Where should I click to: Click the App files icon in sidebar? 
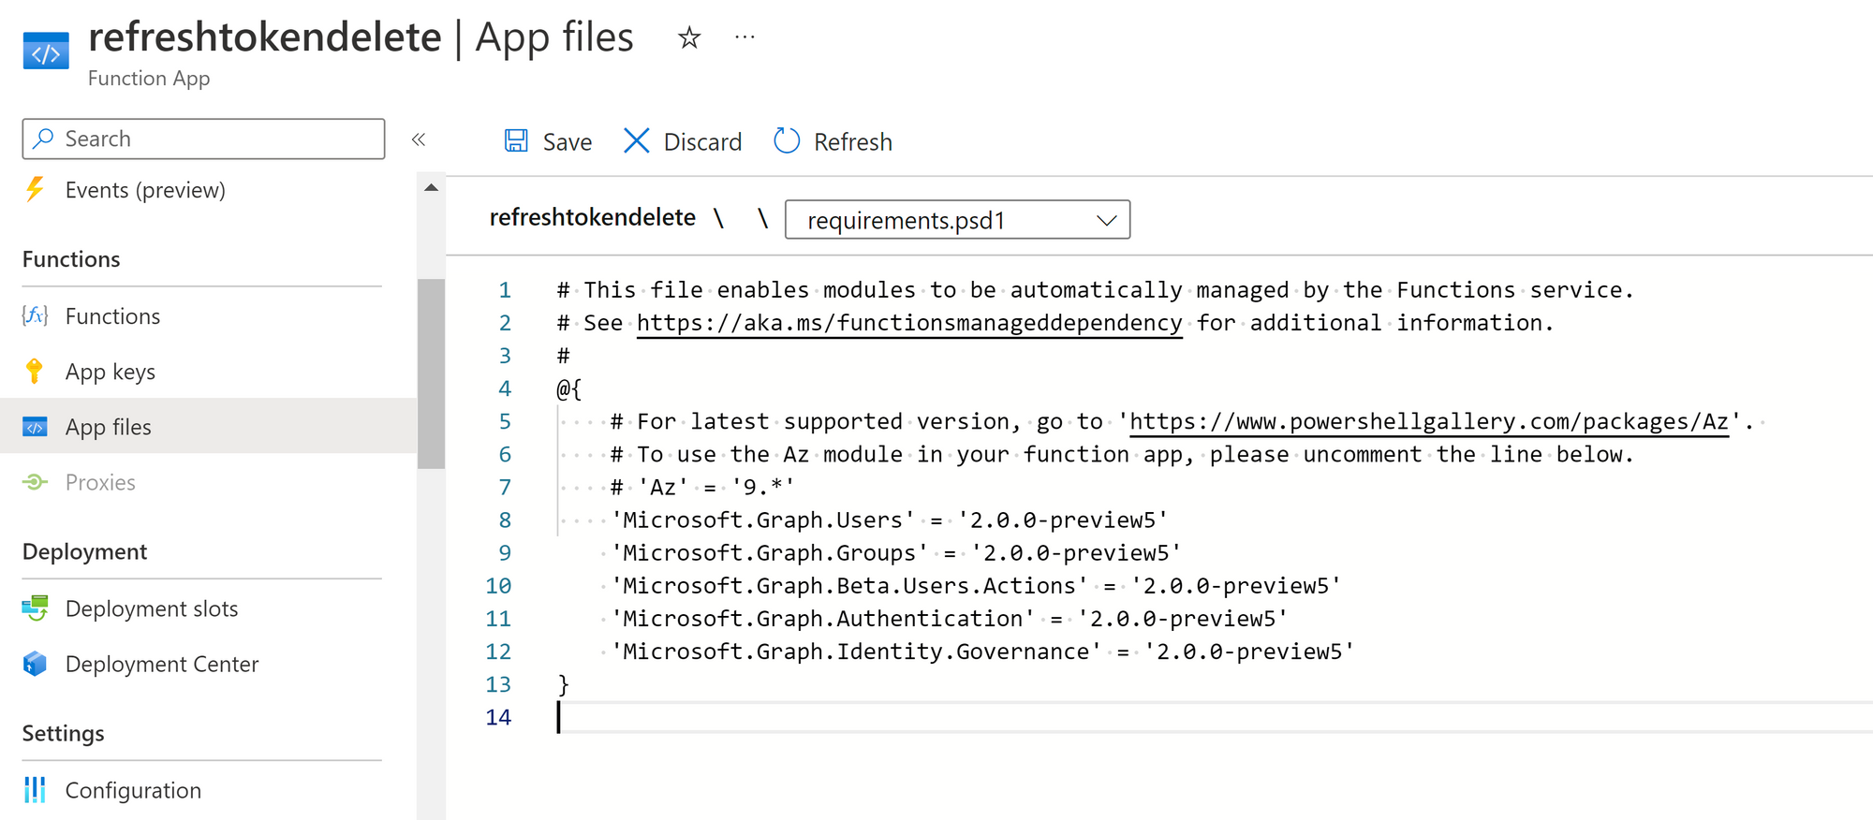pyautogui.click(x=35, y=427)
